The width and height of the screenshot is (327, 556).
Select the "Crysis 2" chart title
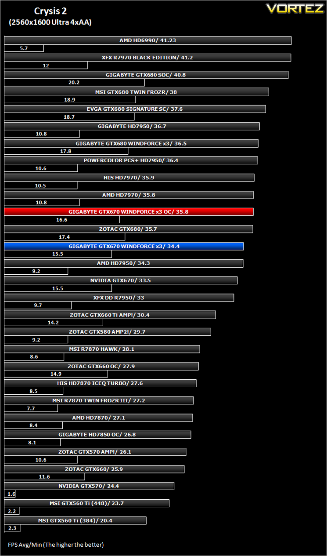51,11
